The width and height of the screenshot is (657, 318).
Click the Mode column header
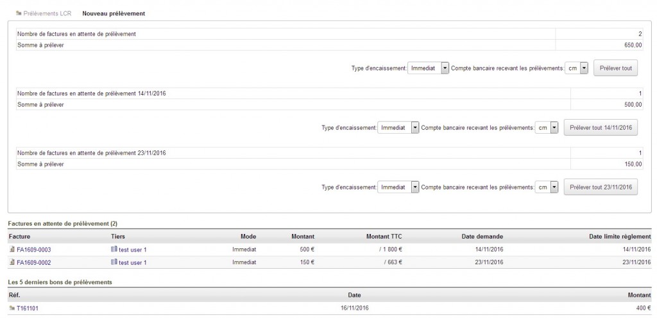coord(248,237)
